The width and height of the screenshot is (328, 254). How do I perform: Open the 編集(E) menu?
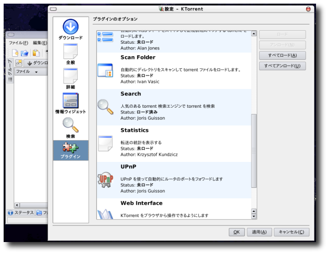tap(40, 43)
